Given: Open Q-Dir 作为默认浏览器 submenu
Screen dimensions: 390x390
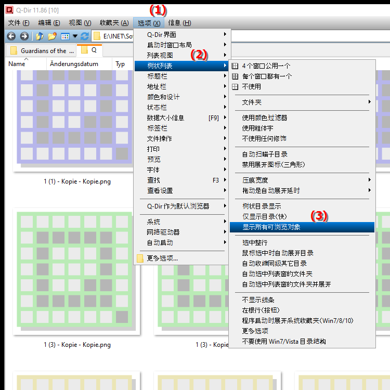Looking at the screenshot, I should (181, 206).
